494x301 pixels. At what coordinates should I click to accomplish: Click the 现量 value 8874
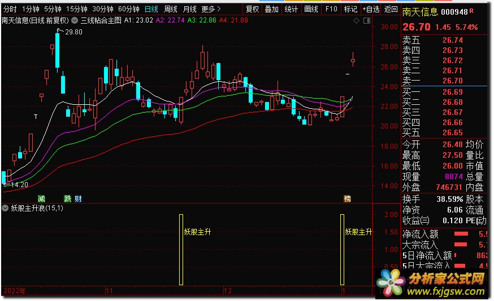454,176
